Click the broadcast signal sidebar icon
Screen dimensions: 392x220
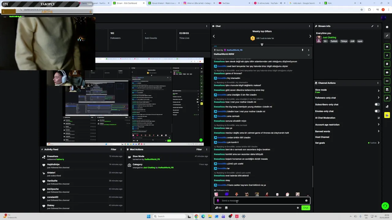(x=387, y=81)
